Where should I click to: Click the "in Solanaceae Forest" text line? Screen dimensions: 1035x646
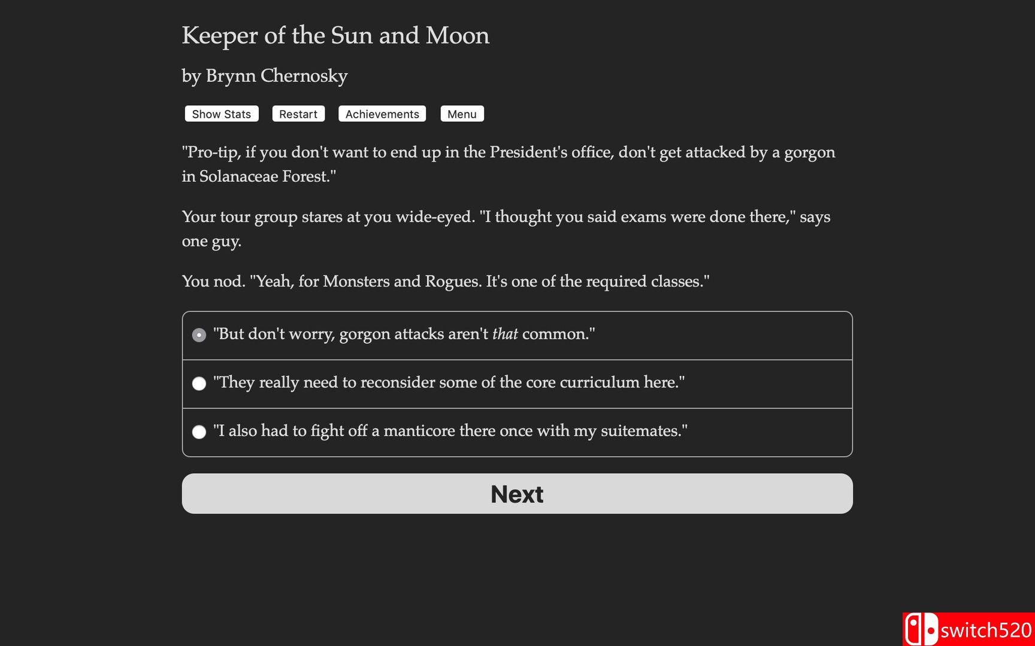[259, 176]
